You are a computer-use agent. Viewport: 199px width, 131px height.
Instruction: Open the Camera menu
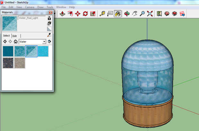tap(30, 7)
